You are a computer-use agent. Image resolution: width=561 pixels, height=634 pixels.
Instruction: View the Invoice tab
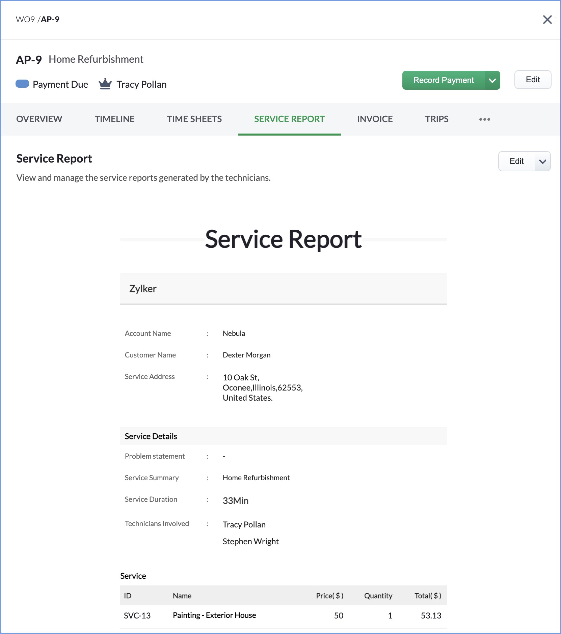coord(375,119)
